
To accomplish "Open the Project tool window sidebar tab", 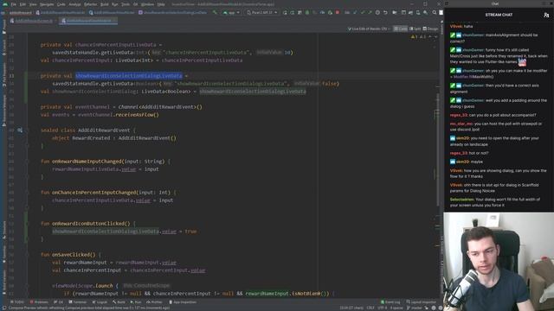I will coord(3,27).
